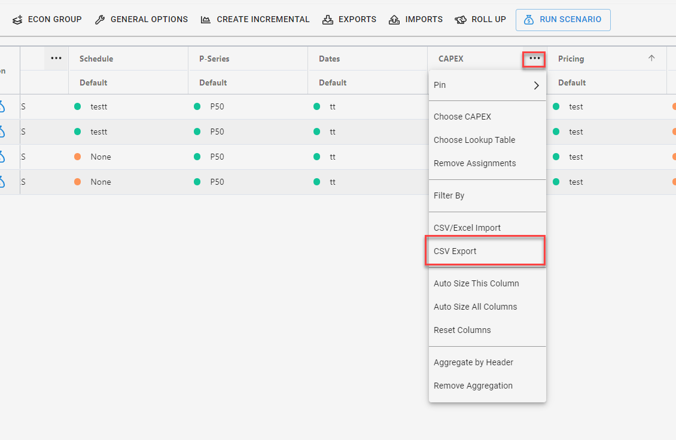This screenshot has height=440, width=676.
Task: Click the first row's testt Schedule cell
Action: [129, 107]
